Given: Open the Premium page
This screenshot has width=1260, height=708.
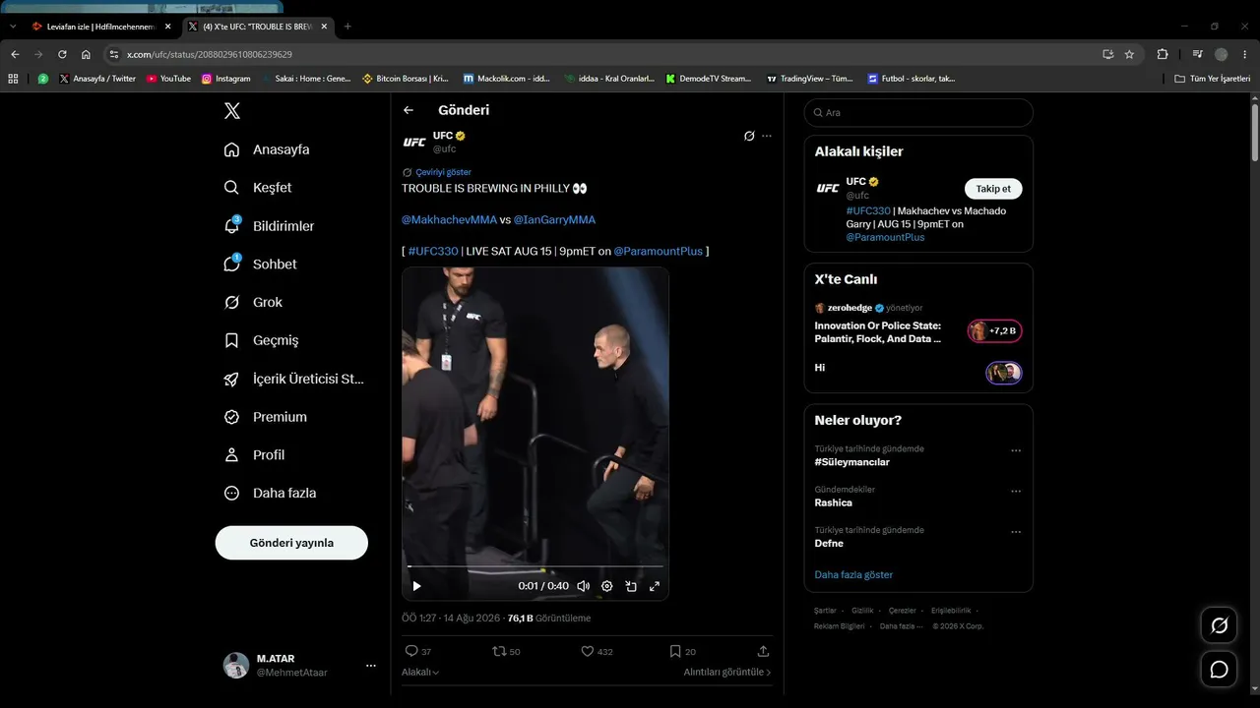Looking at the screenshot, I should [266, 417].
